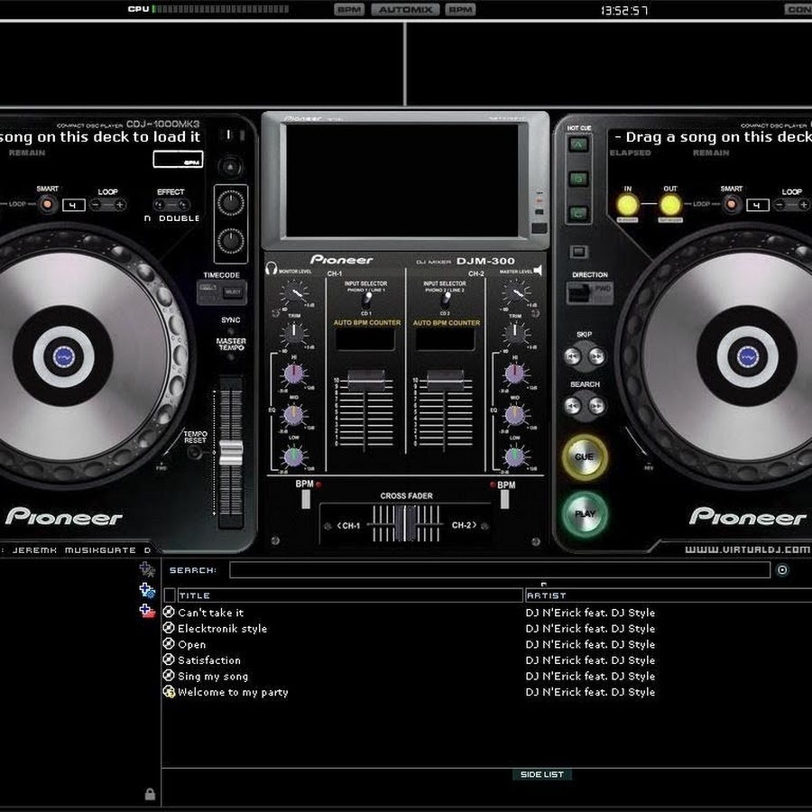Open the SIDE LIST tab

541,774
